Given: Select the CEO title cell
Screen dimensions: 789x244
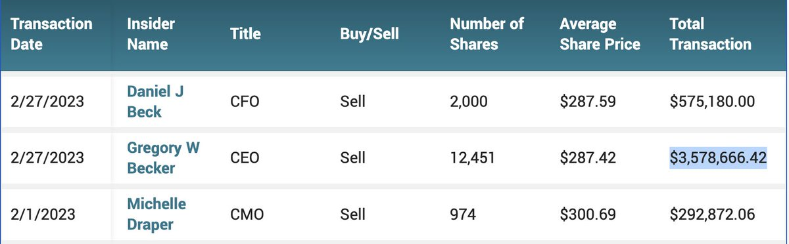Looking at the screenshot, I should [x=245, y=158].
